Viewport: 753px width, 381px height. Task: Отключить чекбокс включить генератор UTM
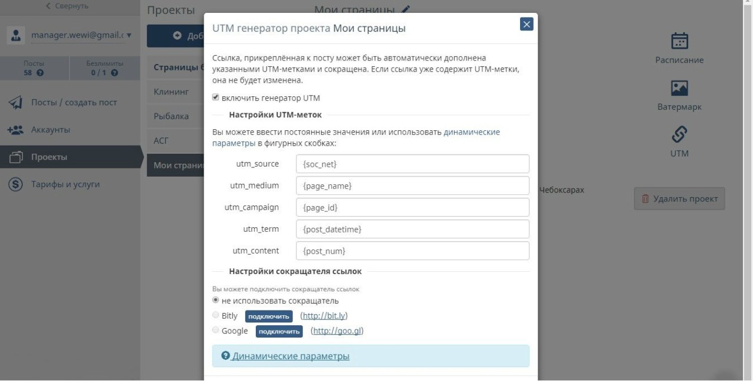pos(215,97)
